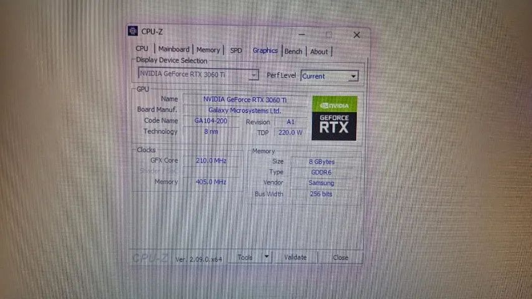Click the Samsung memory vendor value
The image size is (532, 299).
[321, 183]
